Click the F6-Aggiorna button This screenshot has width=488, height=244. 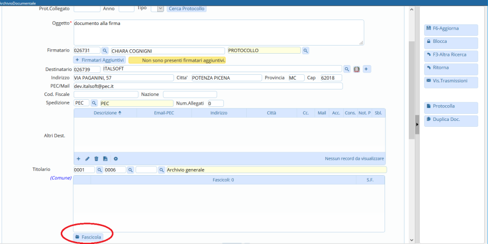tap(451, 30)
